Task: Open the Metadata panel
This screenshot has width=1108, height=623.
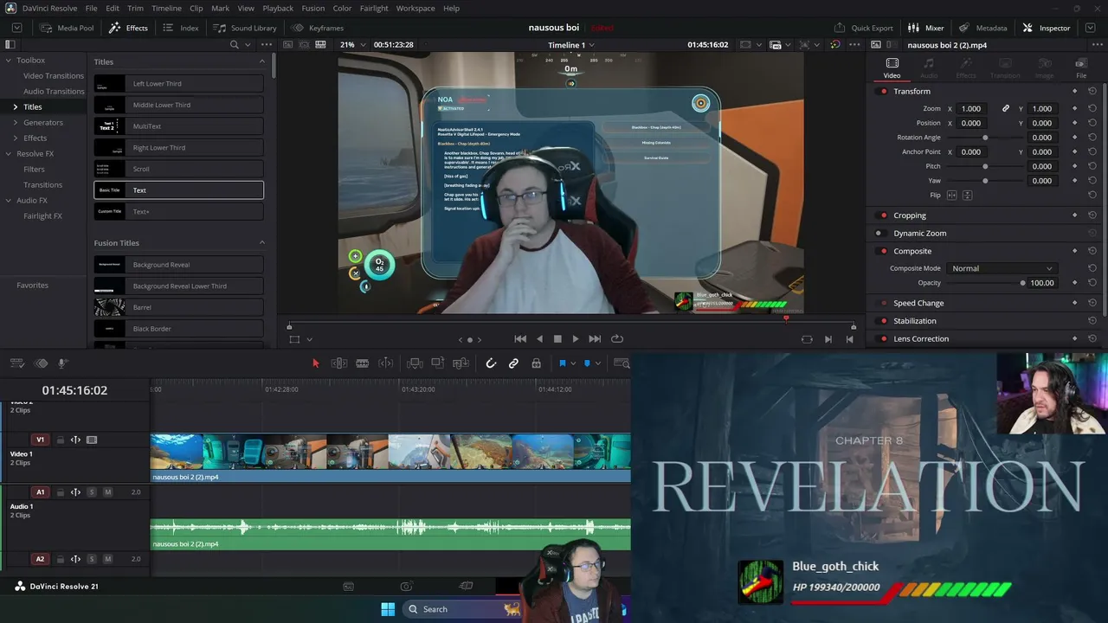Action: 982,28
